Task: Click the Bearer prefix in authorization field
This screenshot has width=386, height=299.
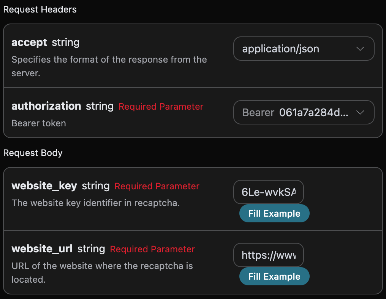Action: click(x=258, y=112)
